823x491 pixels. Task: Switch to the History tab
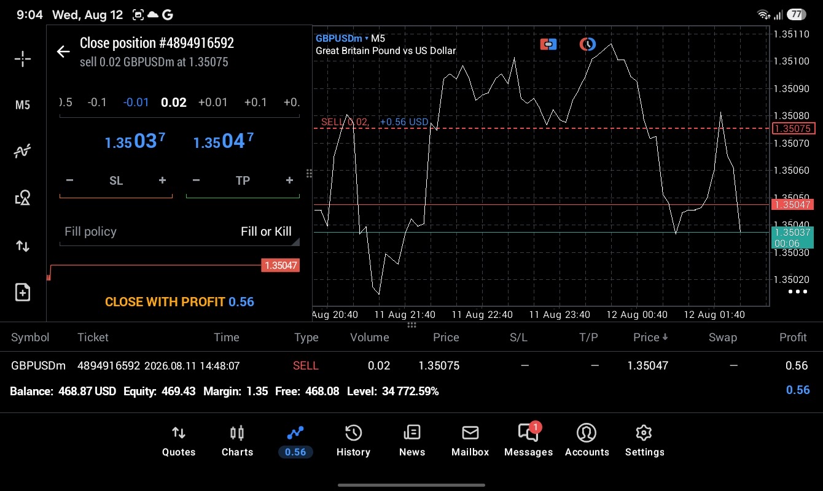353,441
